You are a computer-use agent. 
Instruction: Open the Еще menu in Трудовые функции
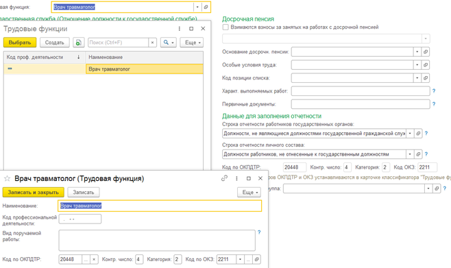(x=192, y=42)
